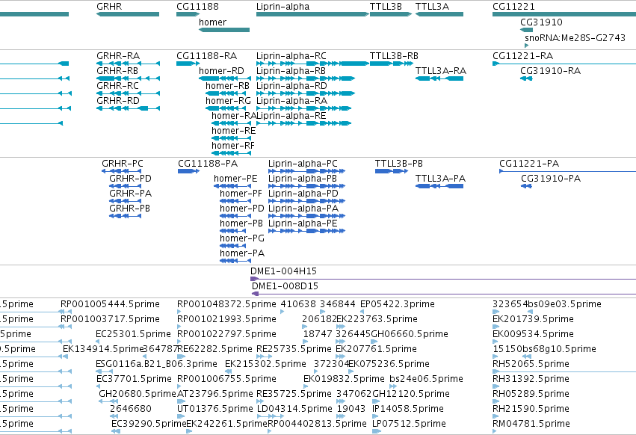Open EST RP001005444.5prime
The image size is (636, 435).
click(x=65, y=312)
